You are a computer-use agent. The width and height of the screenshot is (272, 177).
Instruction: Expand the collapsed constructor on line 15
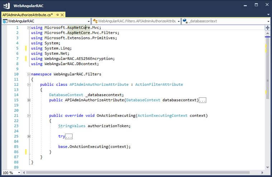click(29, 100)
